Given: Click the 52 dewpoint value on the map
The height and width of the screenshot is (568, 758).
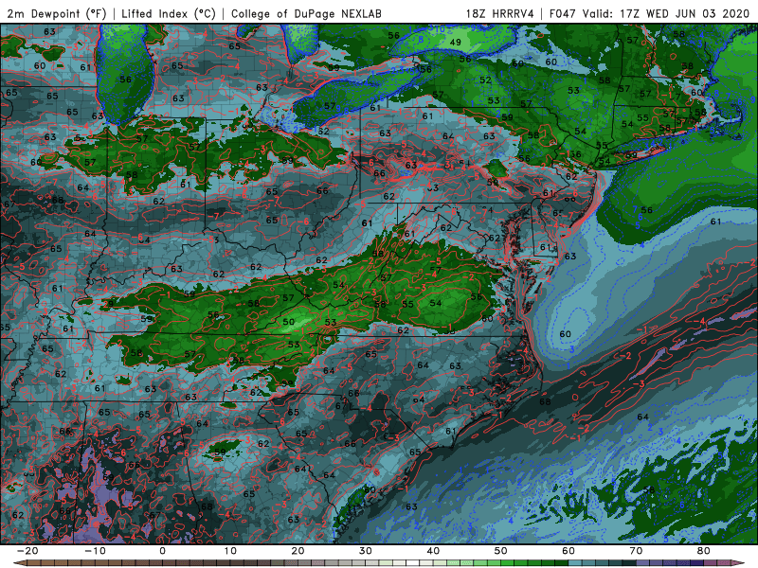Looking at the screenshot, I should click(485, 80).
